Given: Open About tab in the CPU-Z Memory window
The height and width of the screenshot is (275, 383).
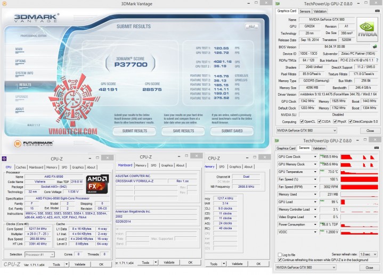Looking at the screenshot, I should [x=248, y=166].
